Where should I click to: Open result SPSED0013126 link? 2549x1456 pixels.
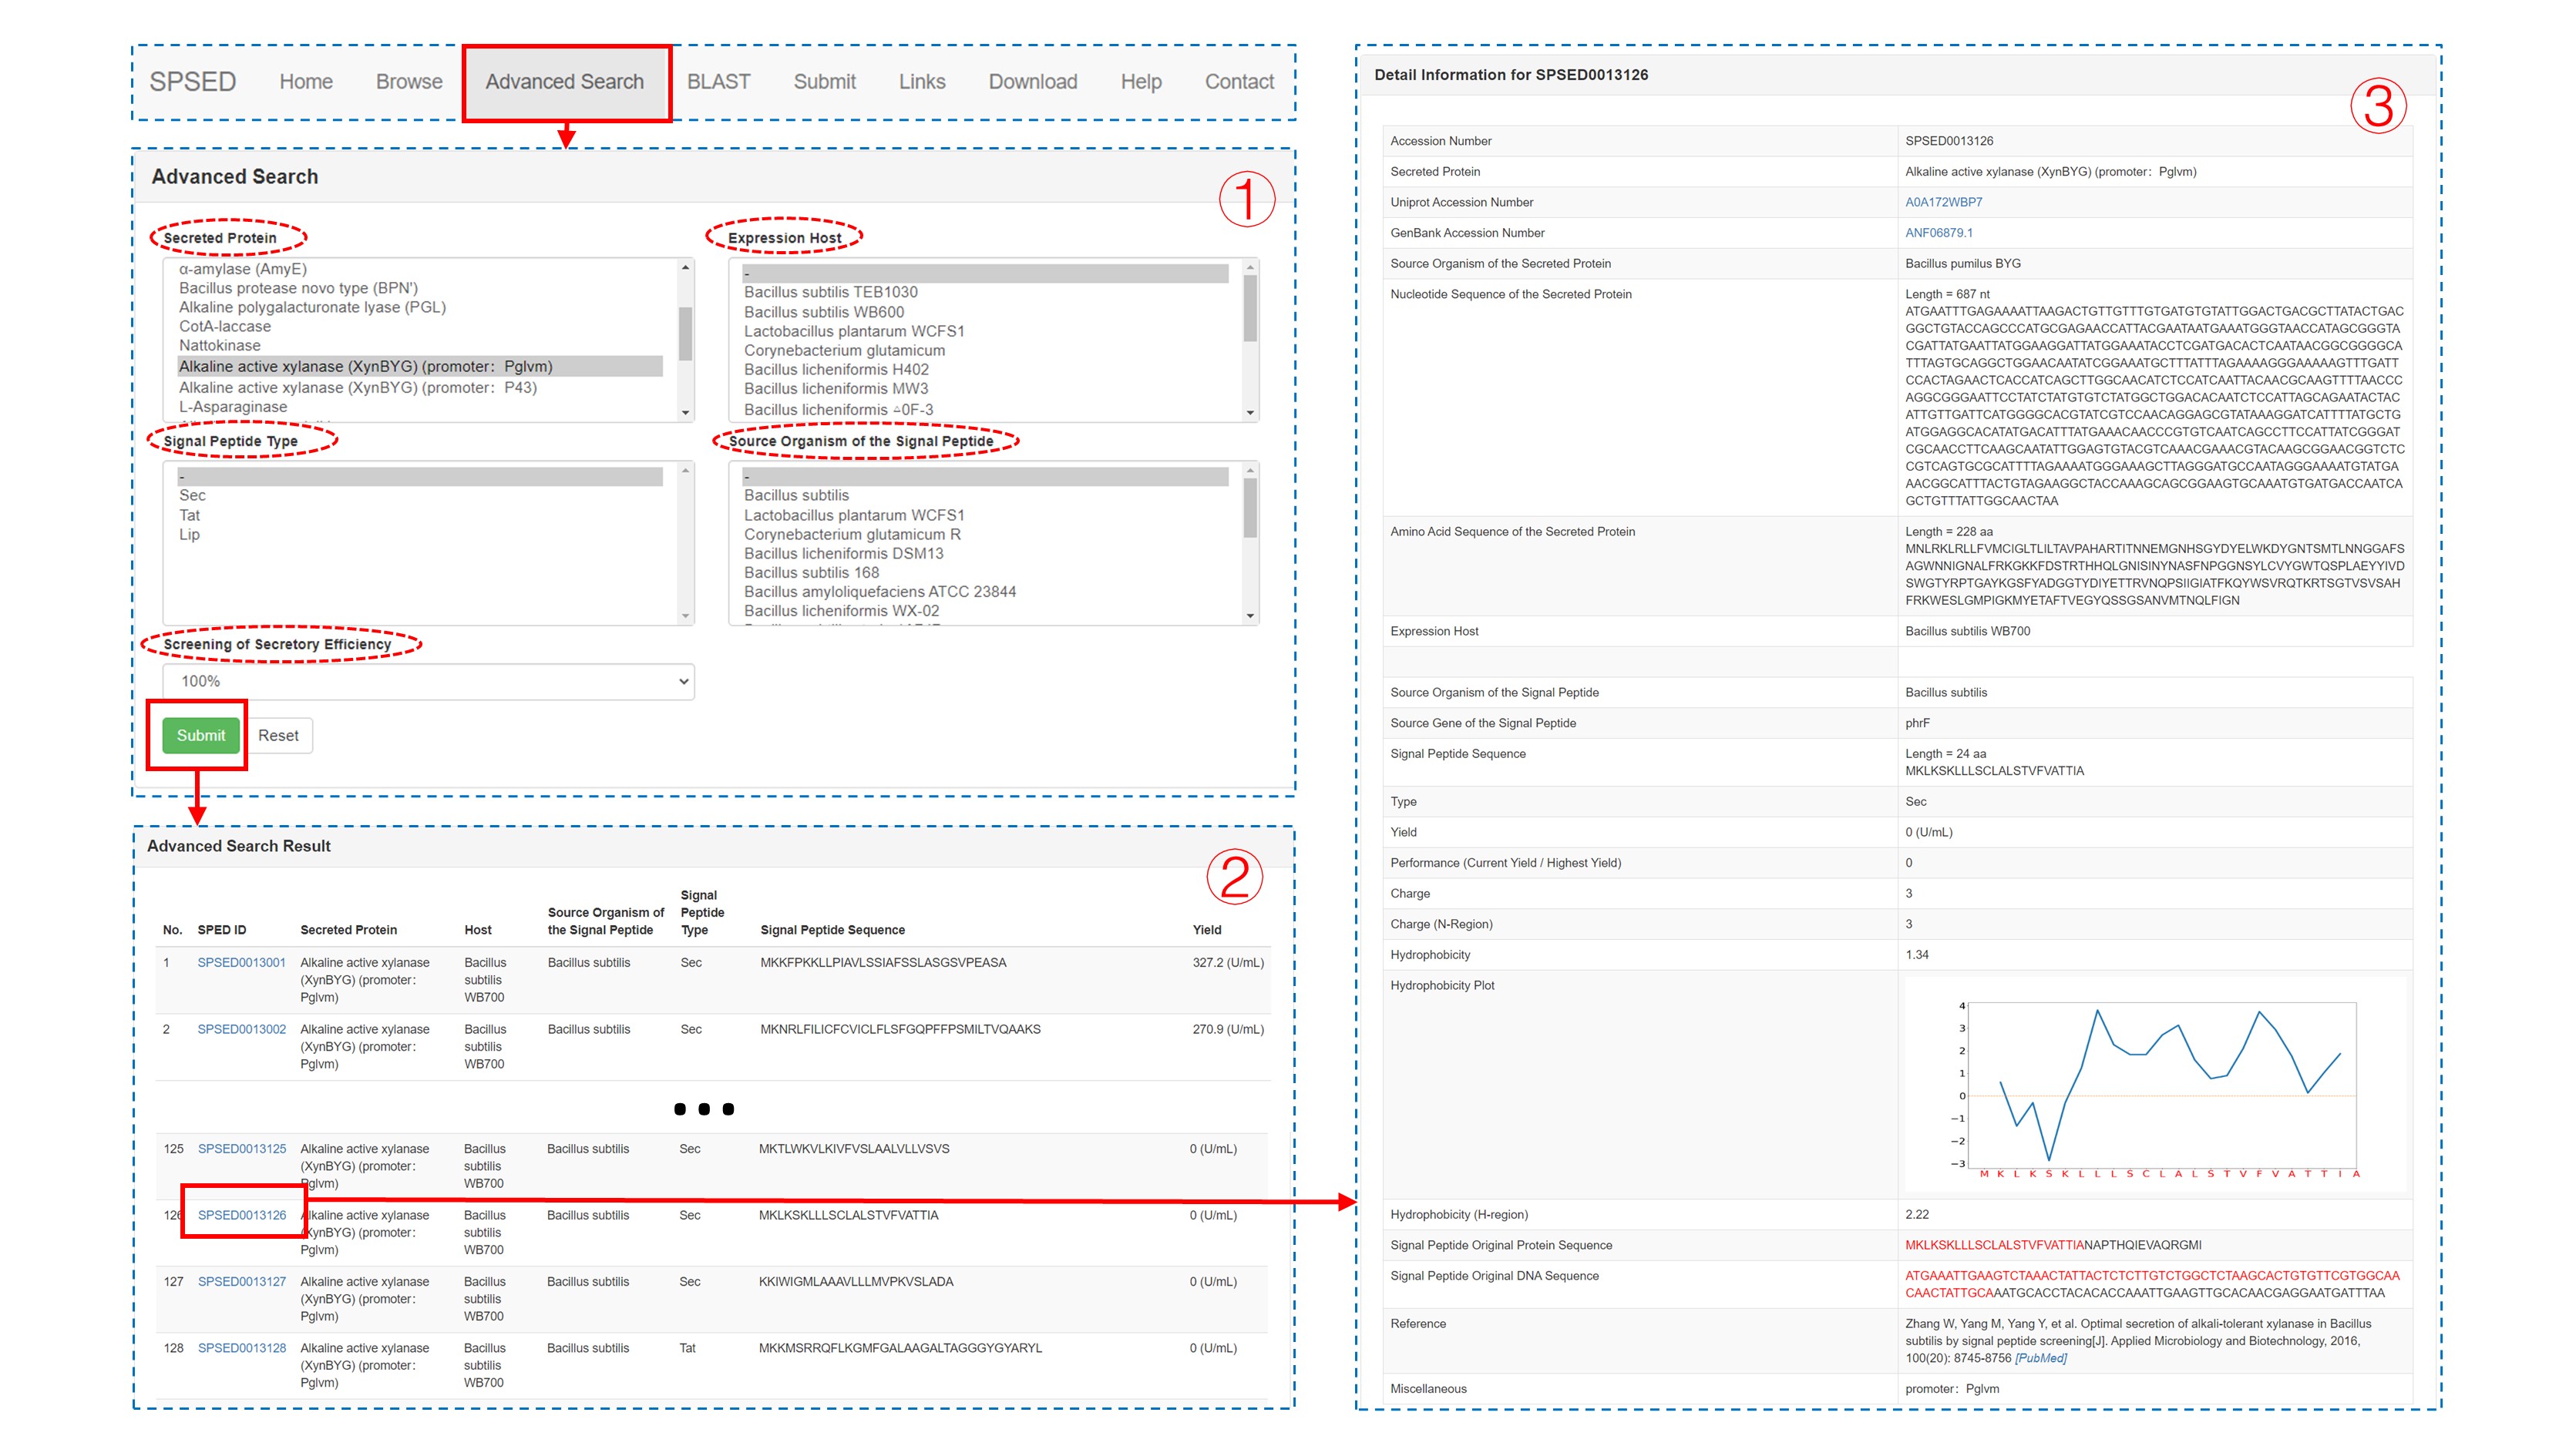[x=241, y=1215]
